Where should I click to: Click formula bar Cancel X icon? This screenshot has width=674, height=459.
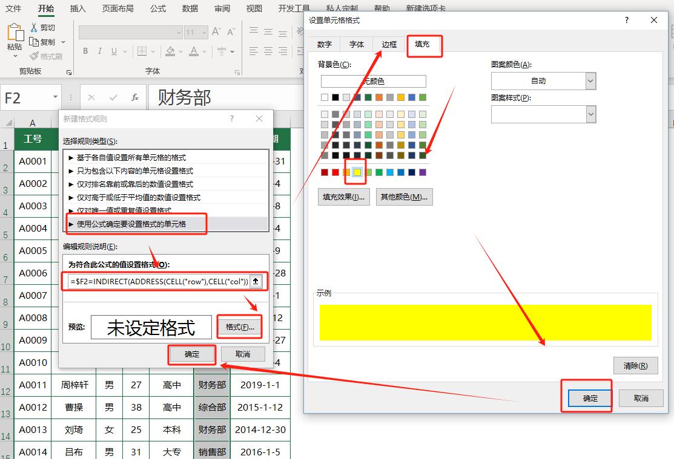[91, 97]
